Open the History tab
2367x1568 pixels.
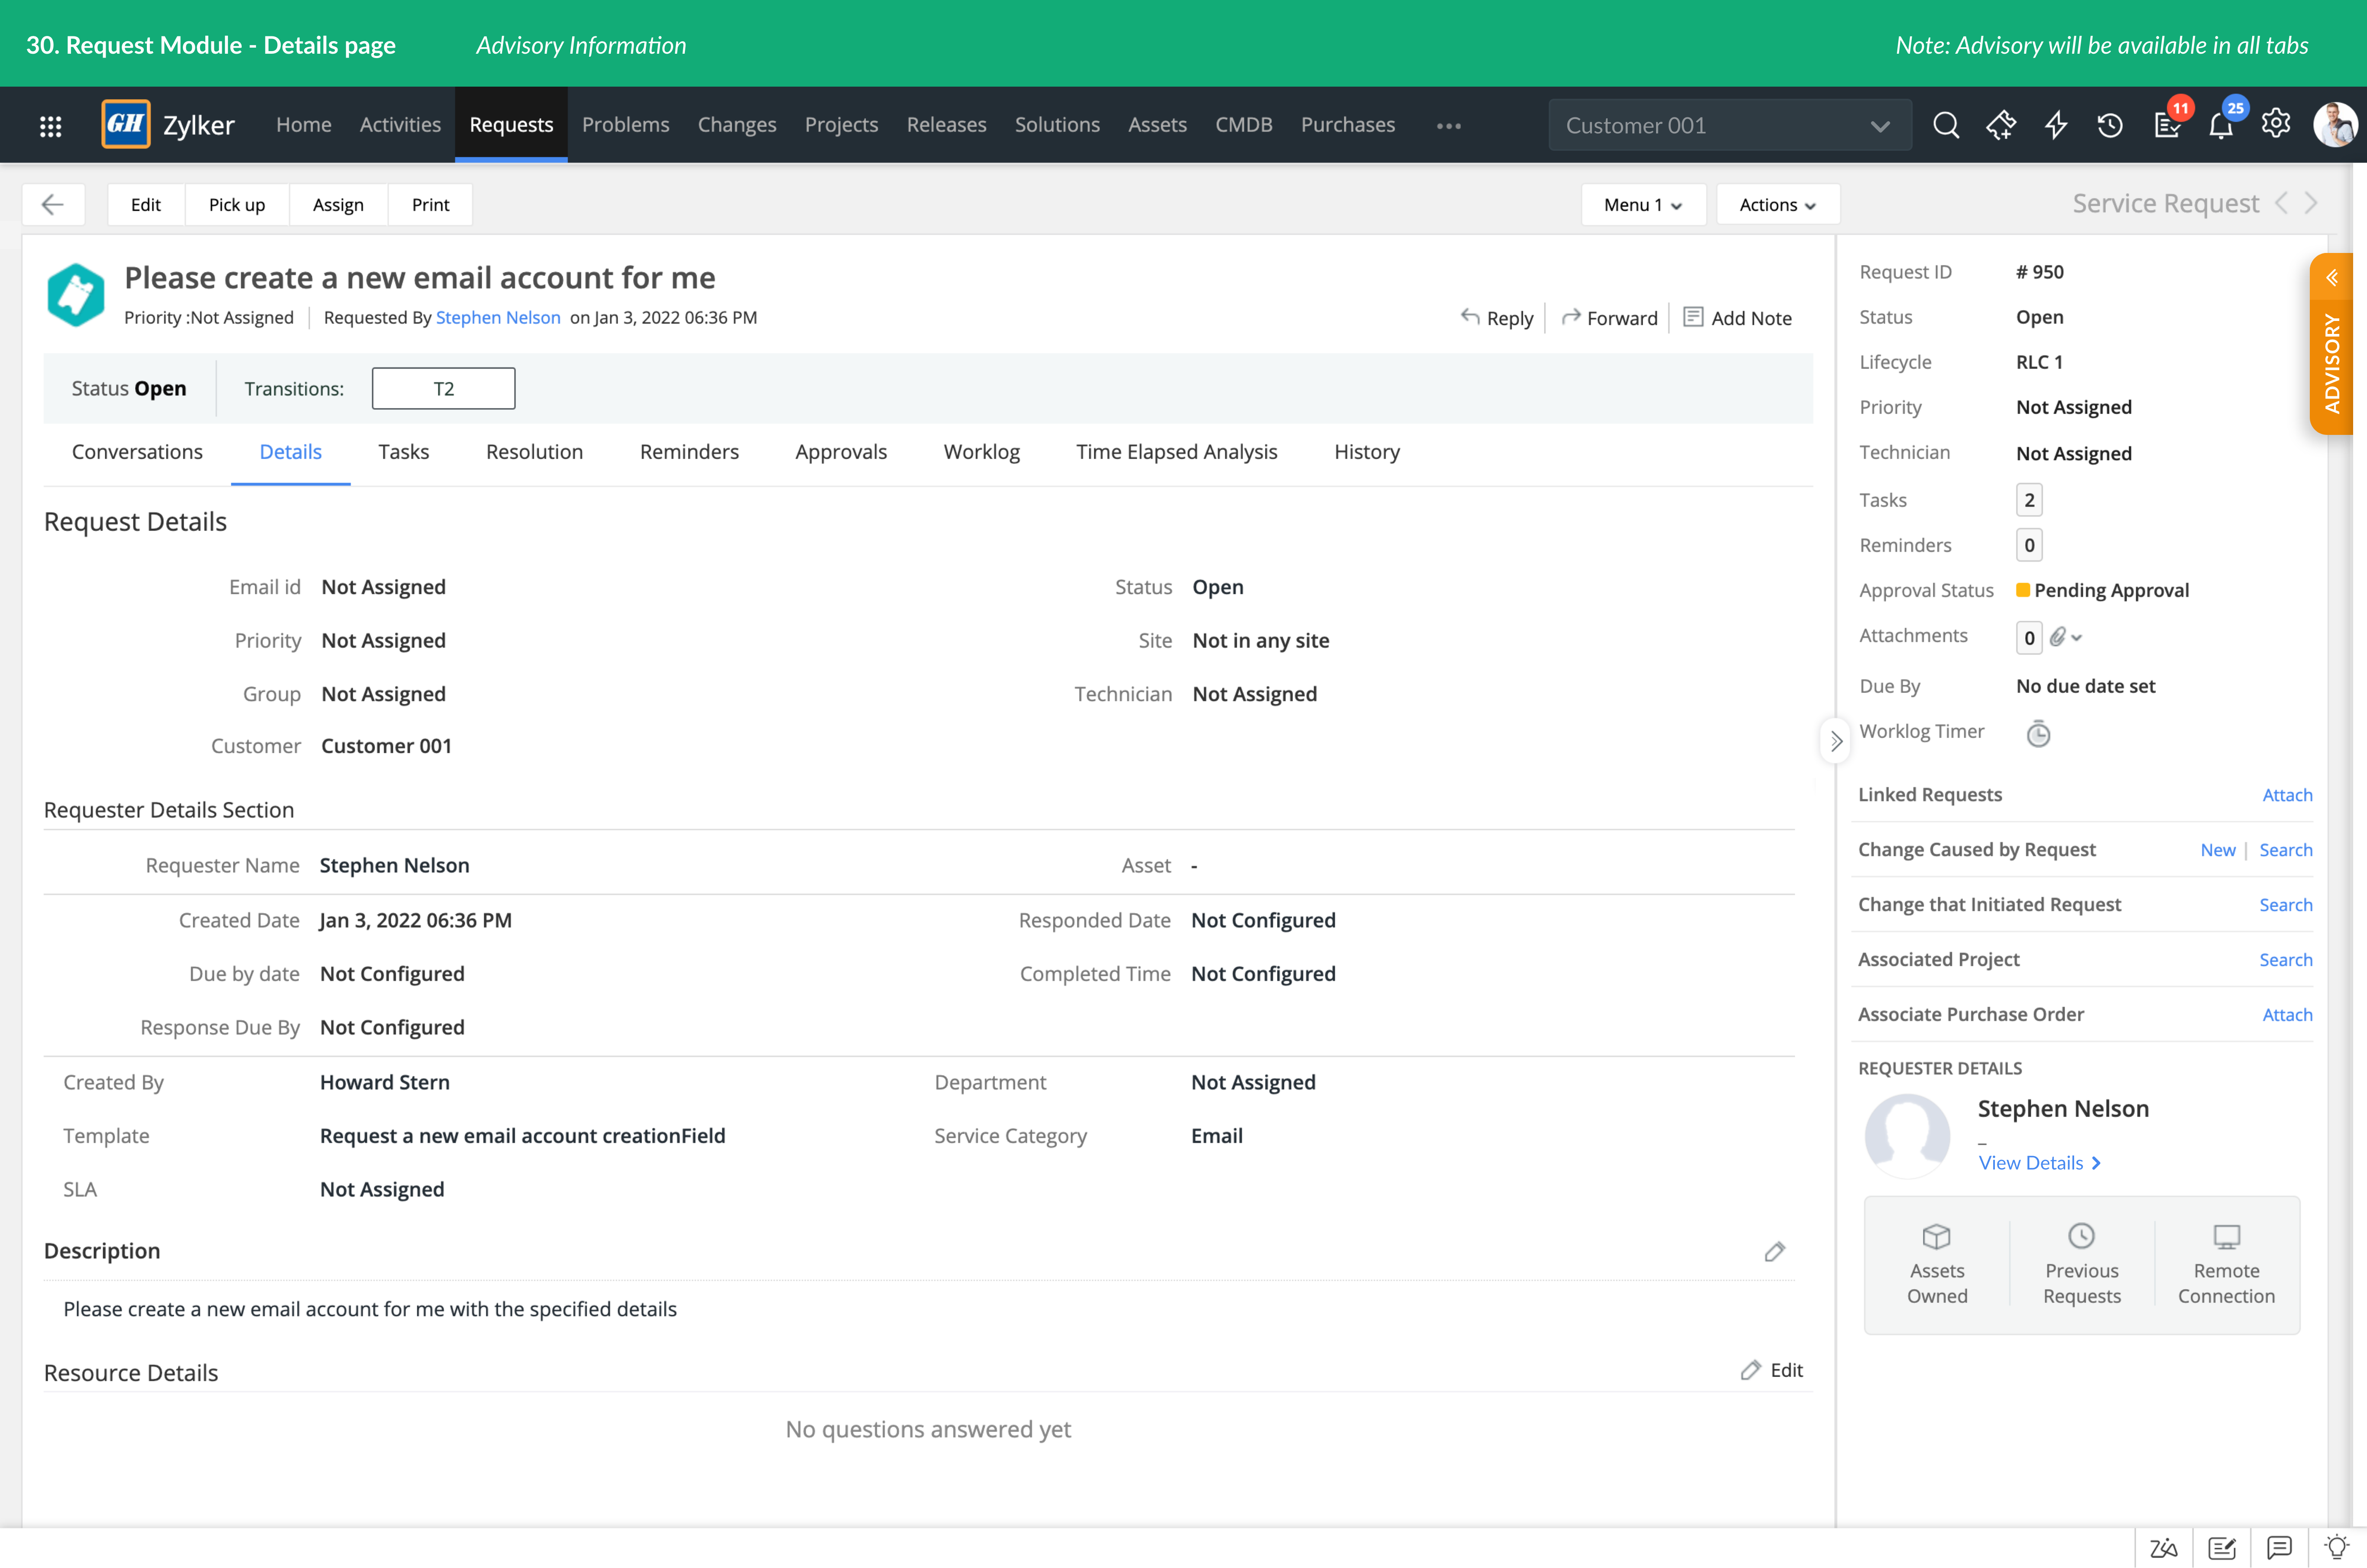(x=1367, y=452)
